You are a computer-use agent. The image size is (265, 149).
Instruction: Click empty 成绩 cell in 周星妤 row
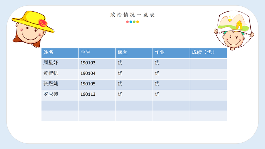pyautogui.click(x=208, y=64)
